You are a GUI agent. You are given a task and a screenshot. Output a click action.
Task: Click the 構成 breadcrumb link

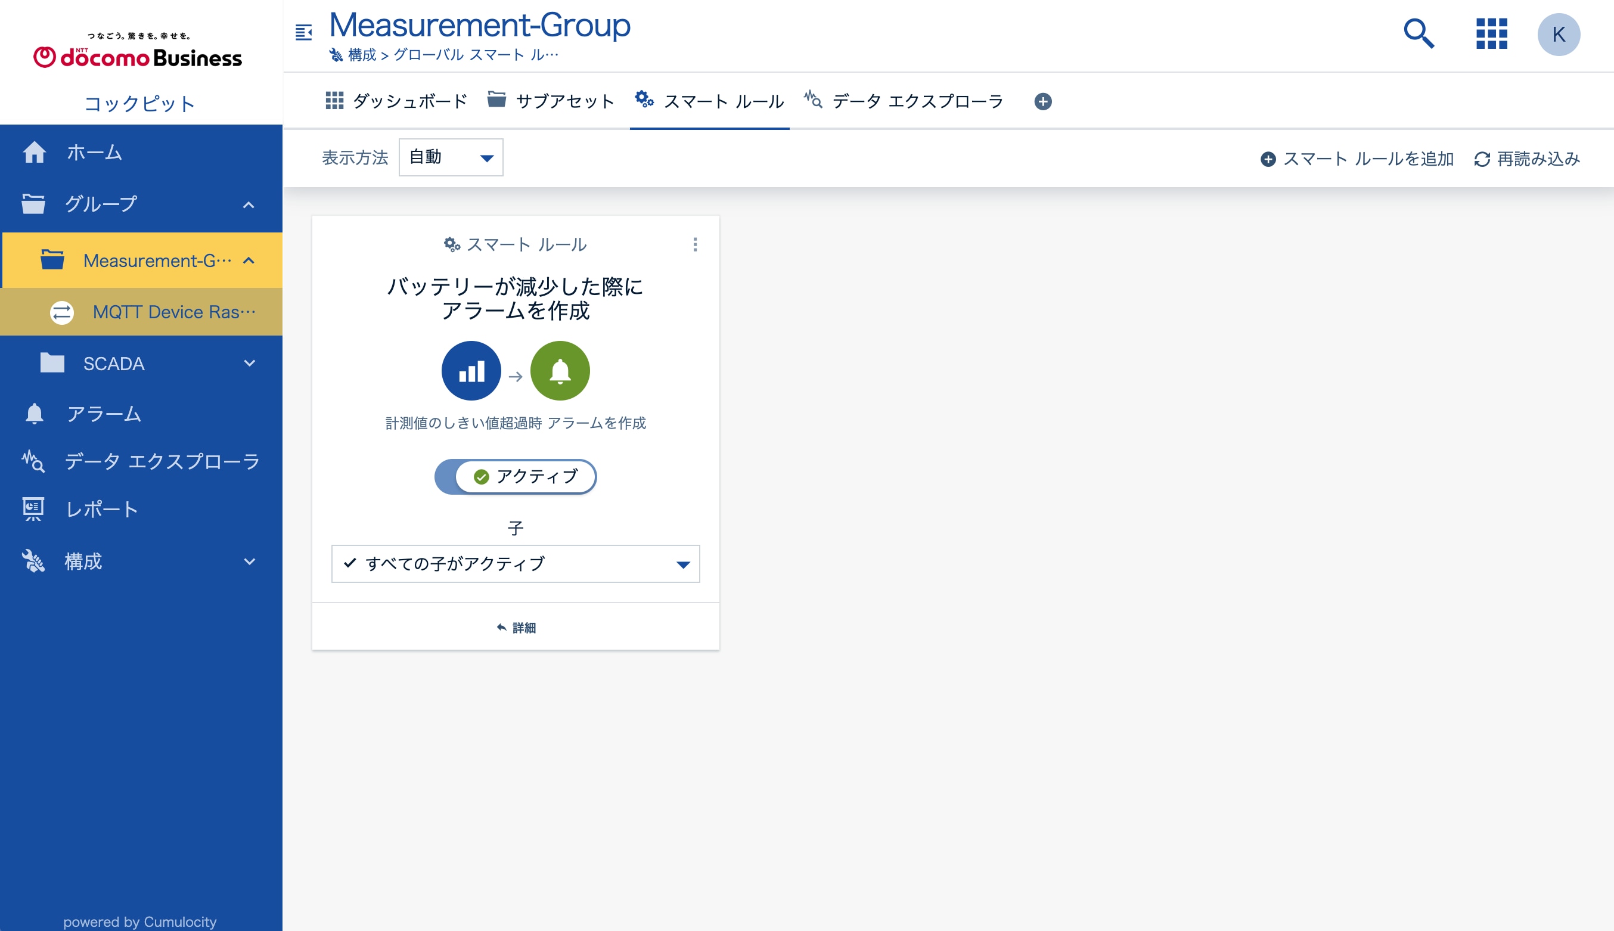point(362,55)
